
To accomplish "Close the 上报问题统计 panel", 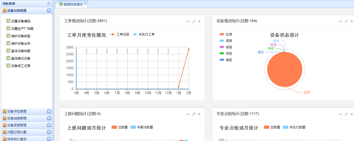I will [x=199, y=114].
